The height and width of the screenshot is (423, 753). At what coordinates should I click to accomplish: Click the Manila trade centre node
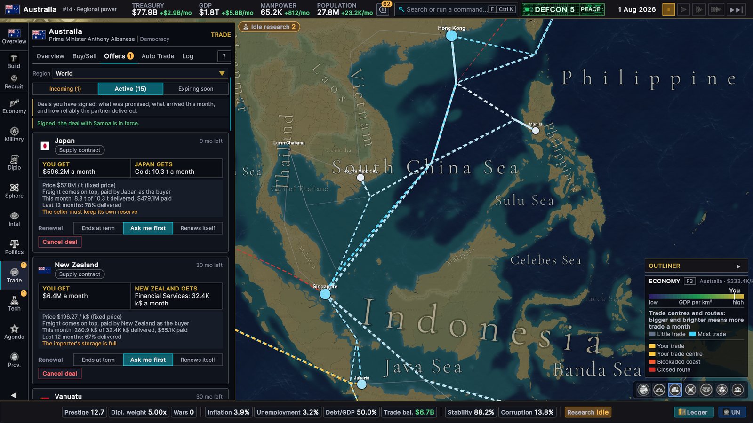coord(536,131)
